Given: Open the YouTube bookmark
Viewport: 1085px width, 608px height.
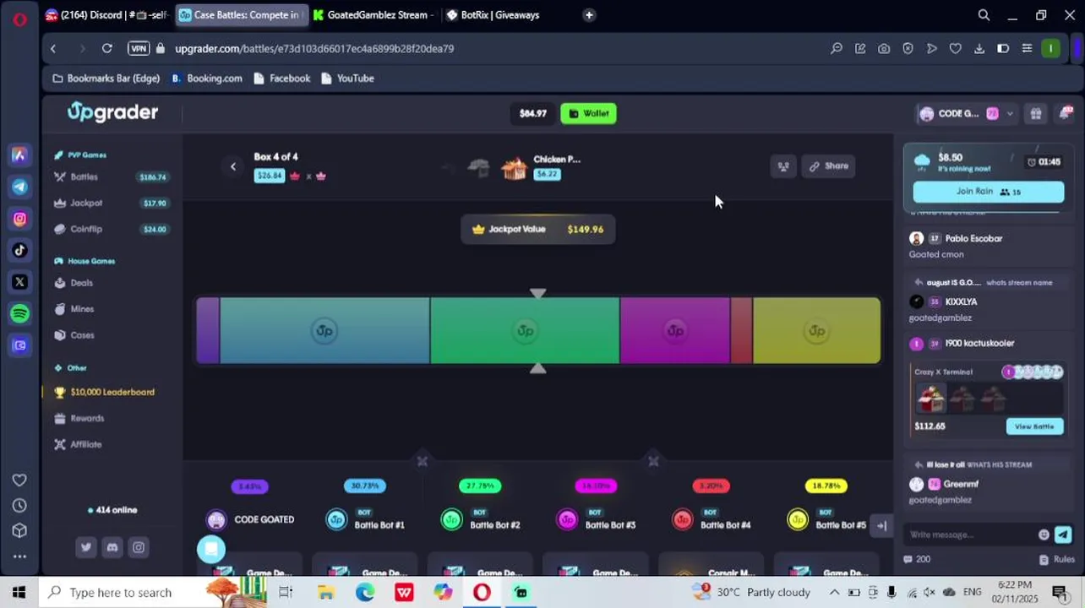Looking at the screenshot, I should click(347, 79).
